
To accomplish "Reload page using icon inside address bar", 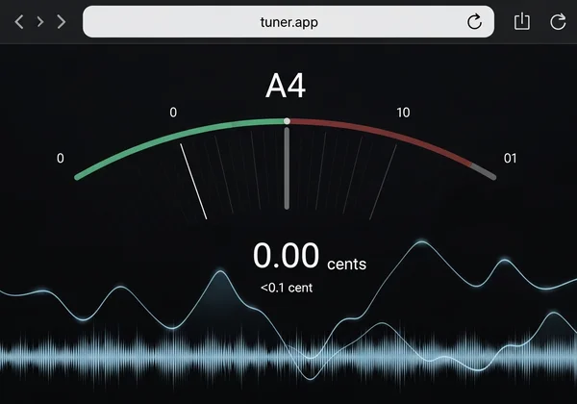I will (x=474, y=21).
